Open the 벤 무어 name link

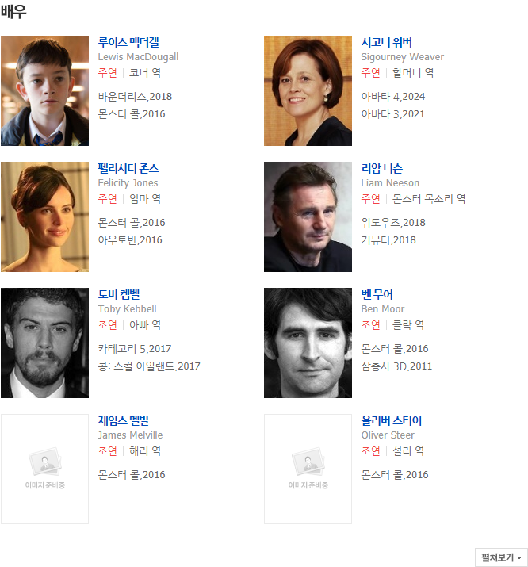[x=377, y=294]
